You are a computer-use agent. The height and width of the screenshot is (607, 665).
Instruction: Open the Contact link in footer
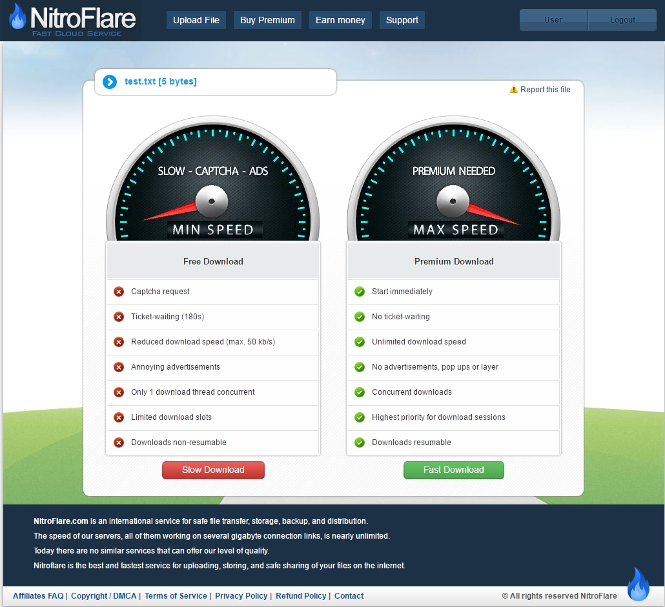(x=349, y=596)
